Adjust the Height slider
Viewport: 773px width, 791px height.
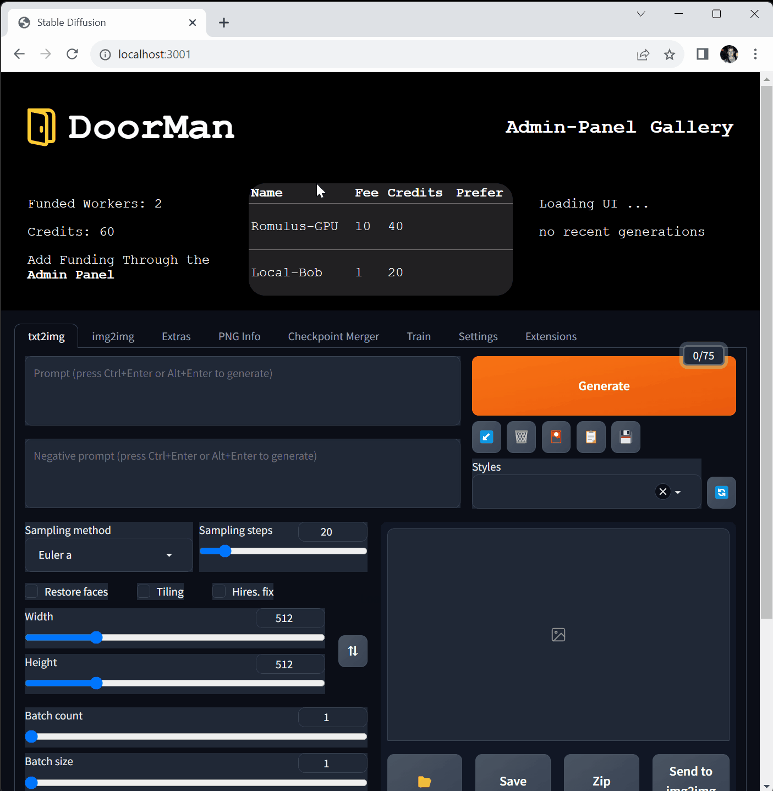pyautogui.click(x=174, y=683)
